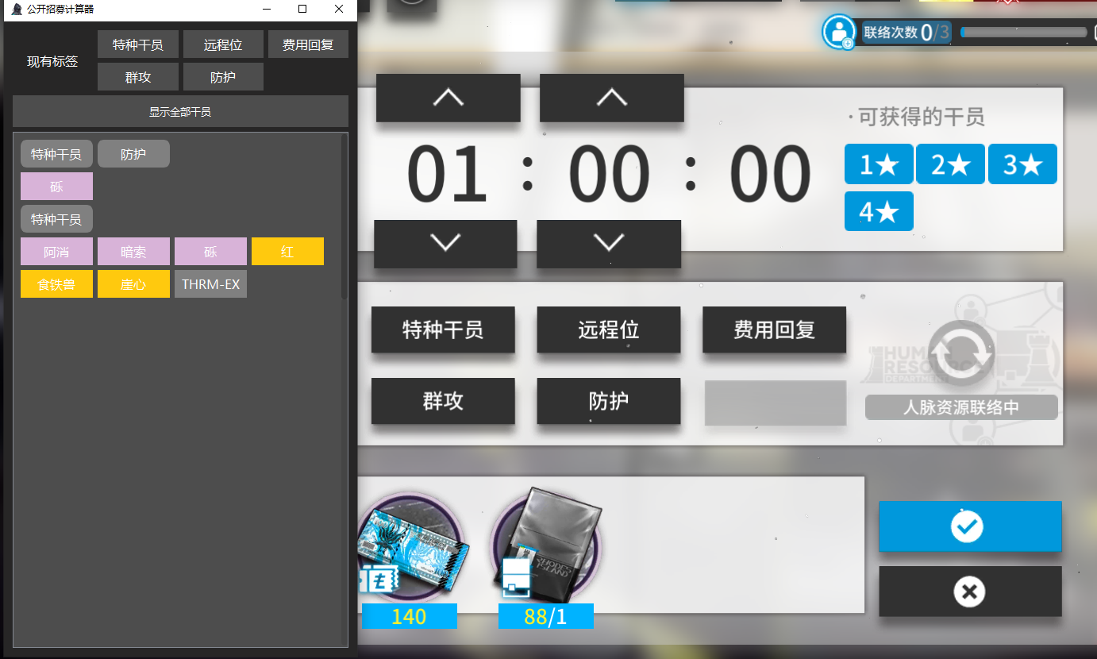Click the 公开招募计算器 app icon in title bar

(x=16, y=9)
